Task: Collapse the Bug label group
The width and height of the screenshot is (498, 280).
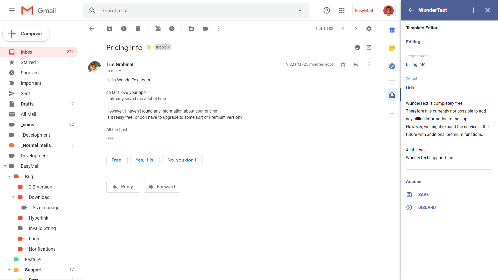Action: point(10,176)
